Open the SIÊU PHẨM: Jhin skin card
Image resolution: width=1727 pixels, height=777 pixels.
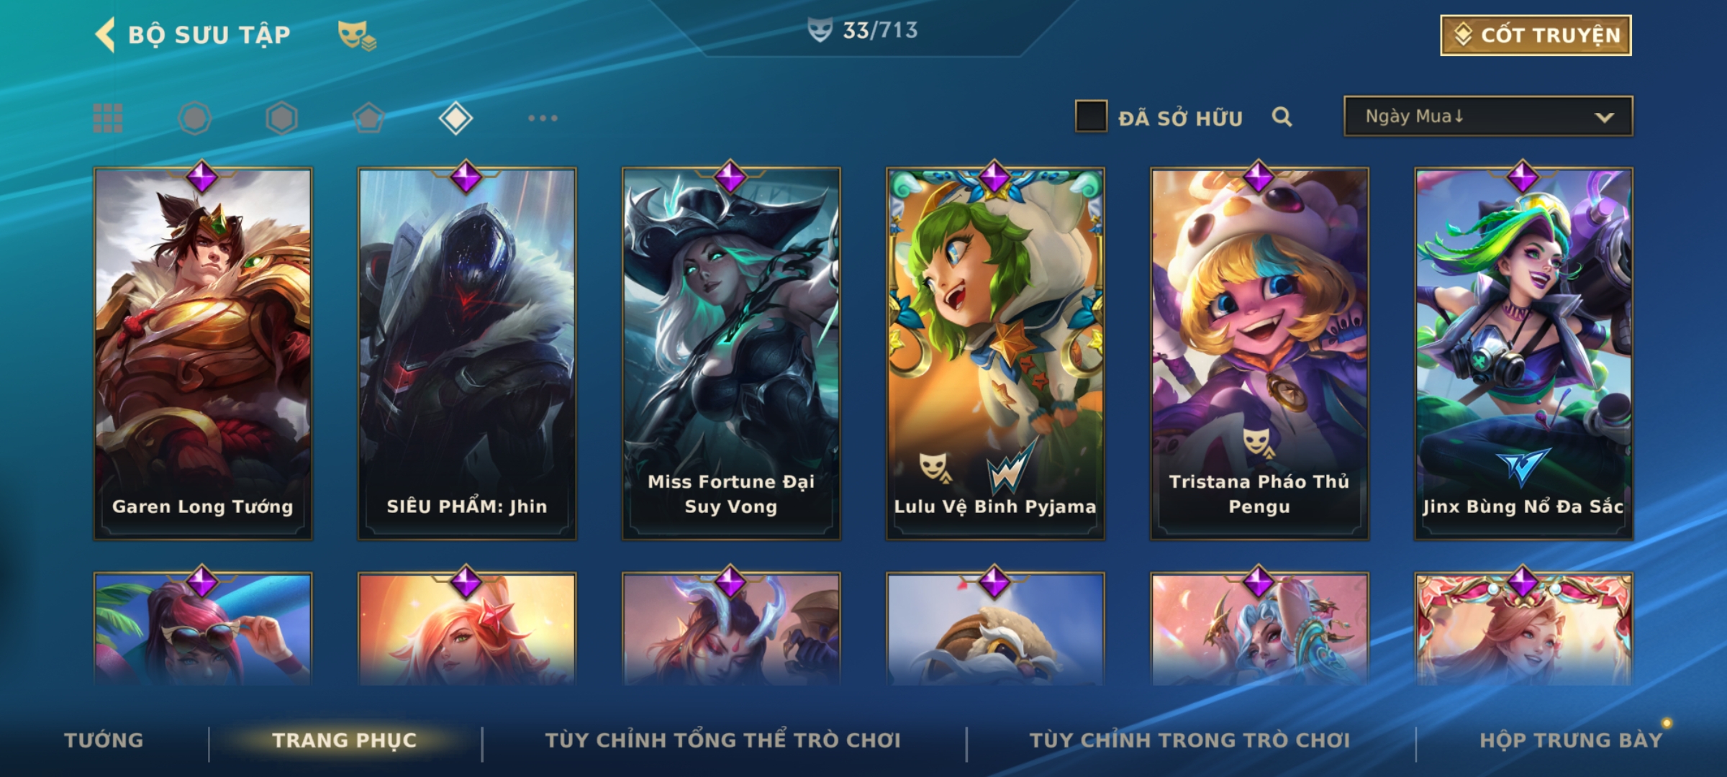(x=467, y=353)
